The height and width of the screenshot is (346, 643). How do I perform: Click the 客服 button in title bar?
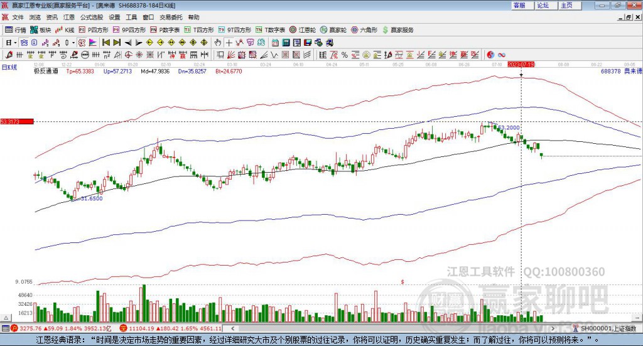(x=522, y=5)
